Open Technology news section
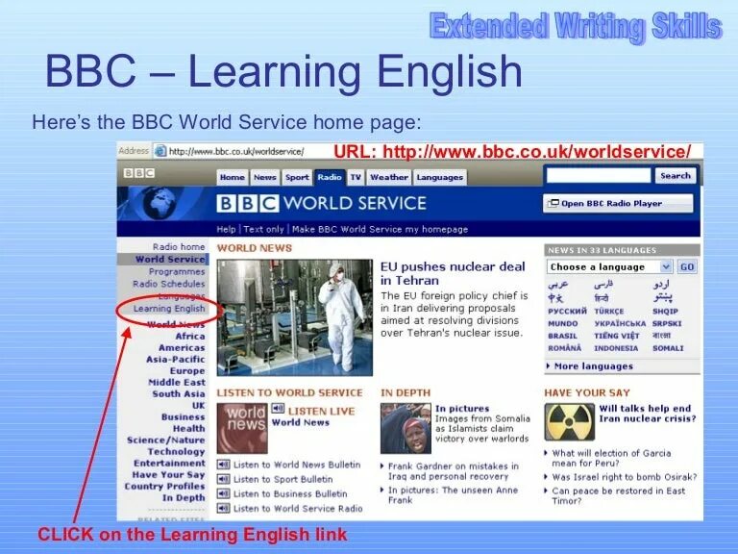 pyautogui.click(x=177, y=452)
